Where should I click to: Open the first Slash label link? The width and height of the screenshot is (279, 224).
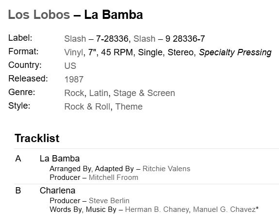[75, 39]
